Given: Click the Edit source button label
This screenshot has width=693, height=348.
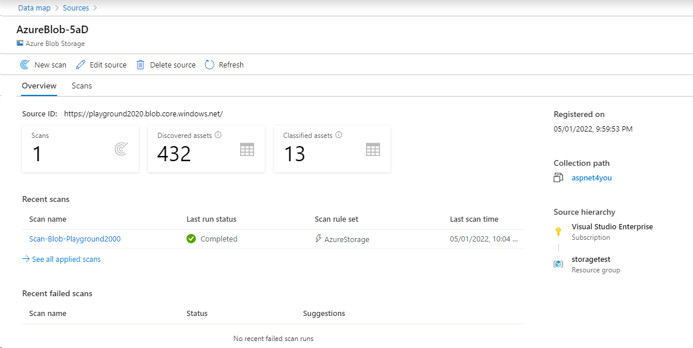Looking at the screenshot, I should click(108, 65).
